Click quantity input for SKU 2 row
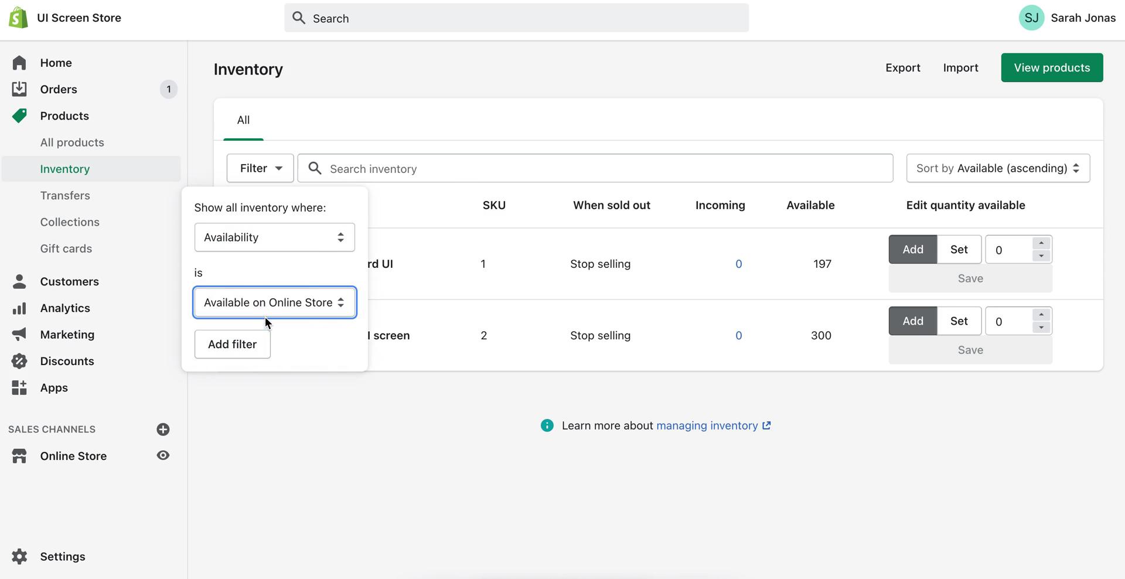Screen dimensions: 1125x579 [x=1010, y=321]
